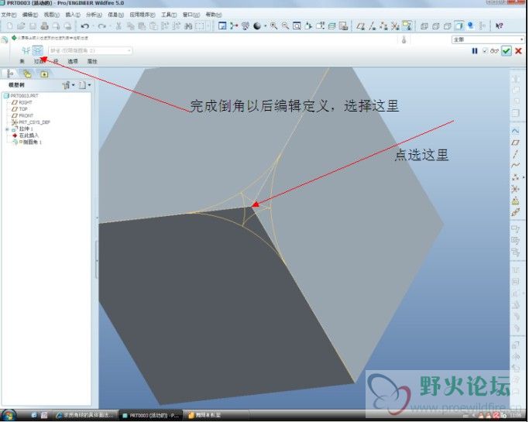This screenshot has height=422, width=529.
Task: Undo the last action
Action: [85, 26]
